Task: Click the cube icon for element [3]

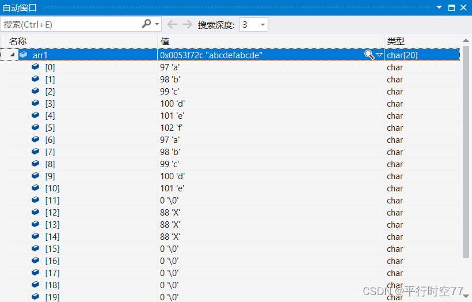Action: click(x=36, y=103)
